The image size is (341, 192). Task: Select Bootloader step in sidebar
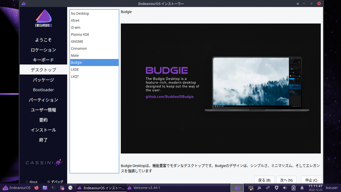[43, 90]
